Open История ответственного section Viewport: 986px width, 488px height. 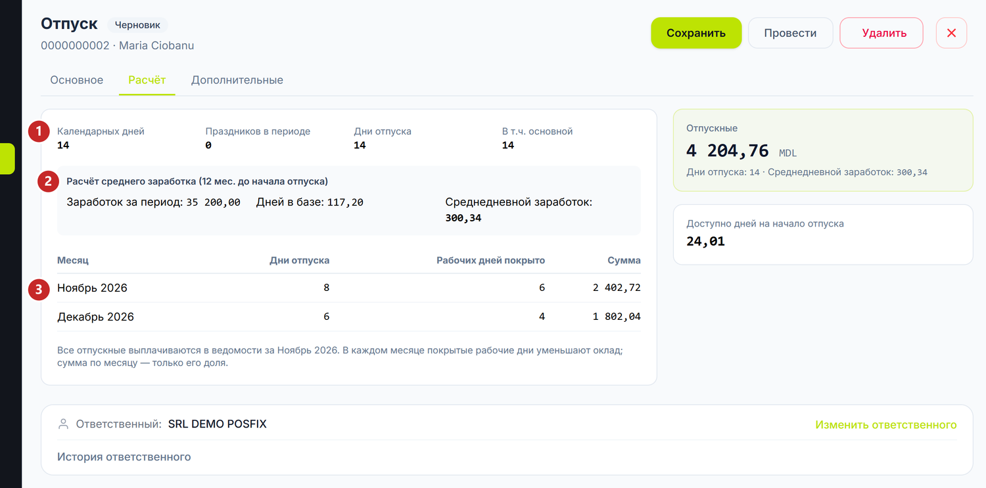point(124,456)
